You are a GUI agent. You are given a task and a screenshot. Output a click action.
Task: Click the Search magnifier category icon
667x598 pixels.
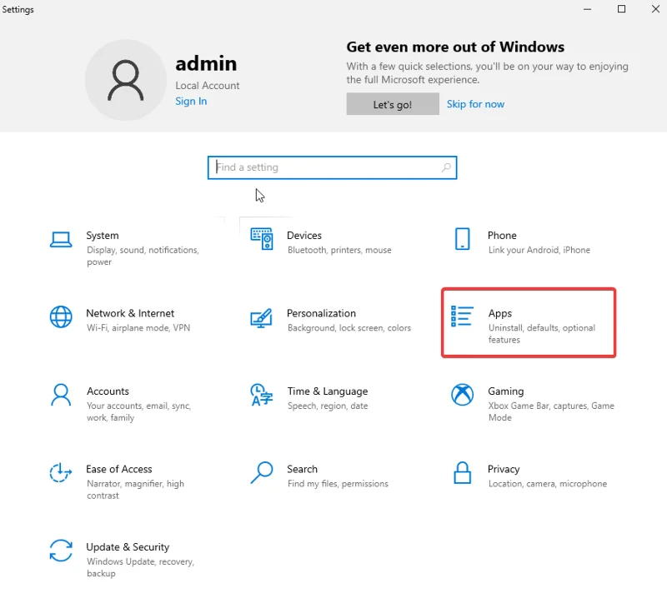(x=261, y=472)
